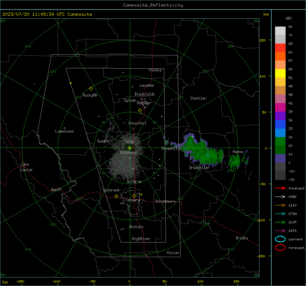
Task: Click the yellow diamond marker above Calgary
Action: (134, 196)
